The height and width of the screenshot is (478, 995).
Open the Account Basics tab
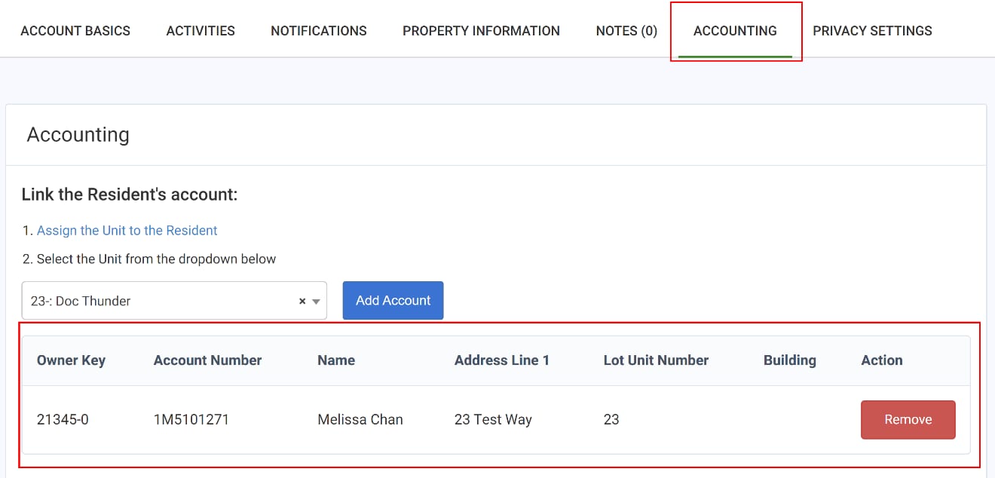pos(75,31)
